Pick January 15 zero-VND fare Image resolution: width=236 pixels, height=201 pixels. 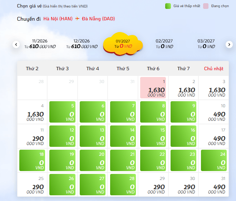pyautogui.click(x=153, y=136)
